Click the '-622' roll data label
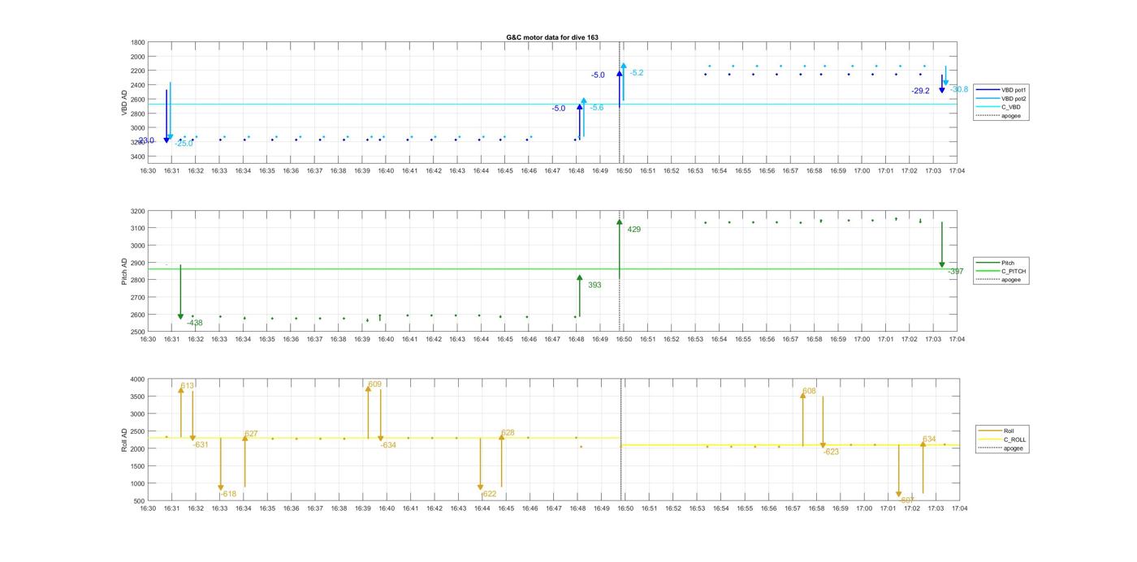The height and width of the screenshot is (562, 1137). coord(488,494)
